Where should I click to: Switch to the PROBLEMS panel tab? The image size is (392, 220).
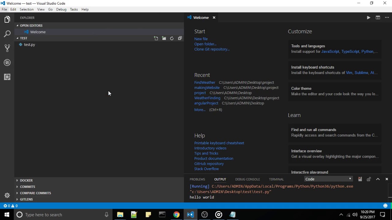pyautogui.click(x=197, y=179)
